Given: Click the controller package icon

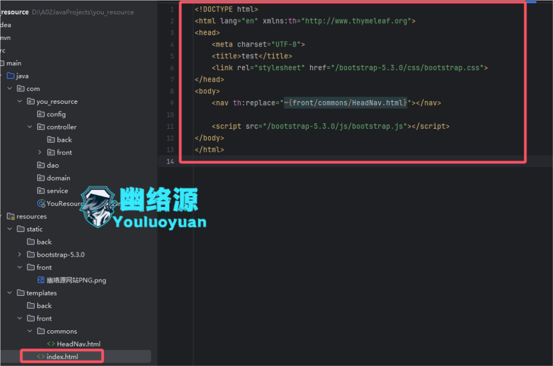Looking at the screenshot, I should point(41,127).
